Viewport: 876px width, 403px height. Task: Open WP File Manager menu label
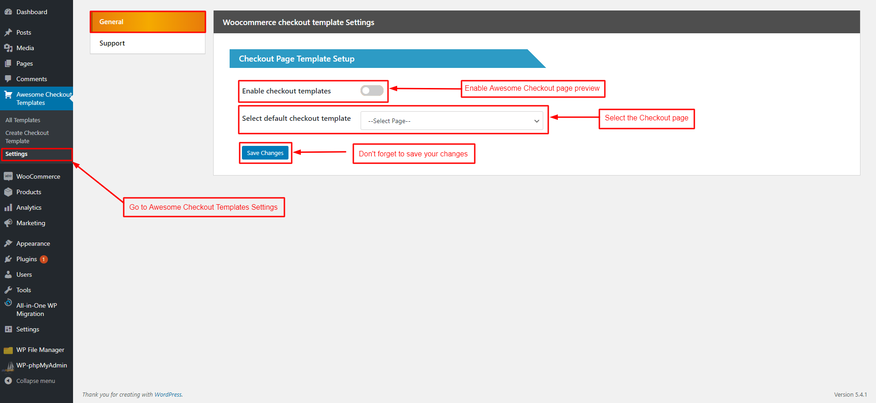pos(40,350)
